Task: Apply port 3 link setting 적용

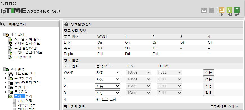Action: point(209,93)
